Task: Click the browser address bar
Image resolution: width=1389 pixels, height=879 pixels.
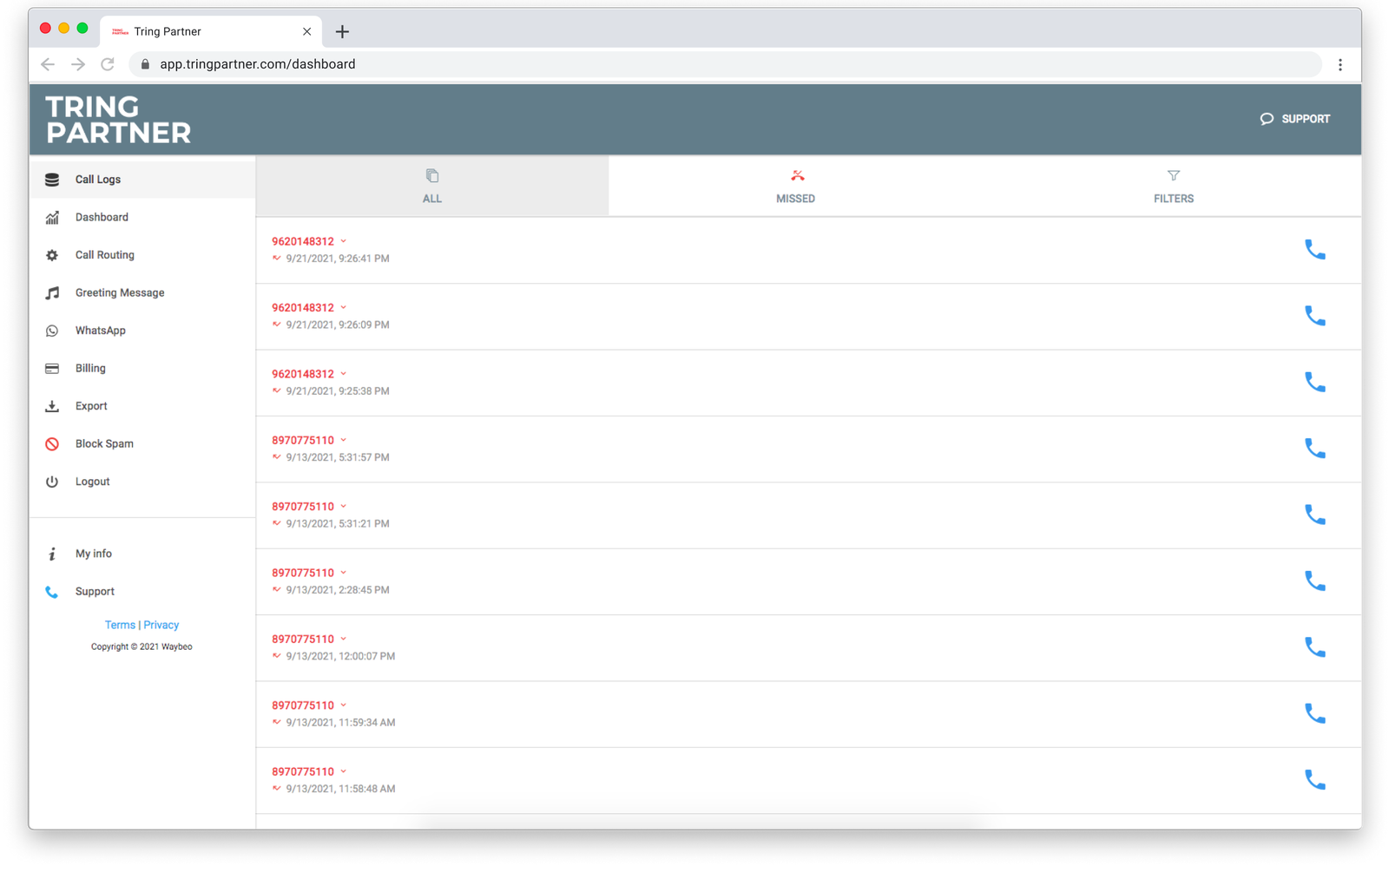Action: [694, 64]
